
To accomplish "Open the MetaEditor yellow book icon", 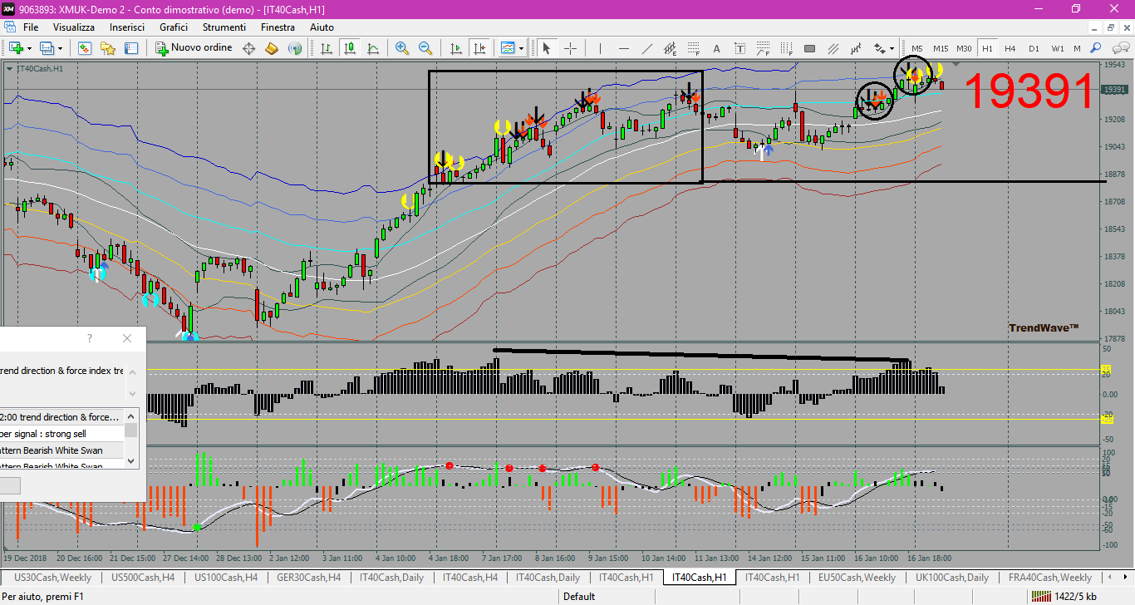I will pos(272,48).
